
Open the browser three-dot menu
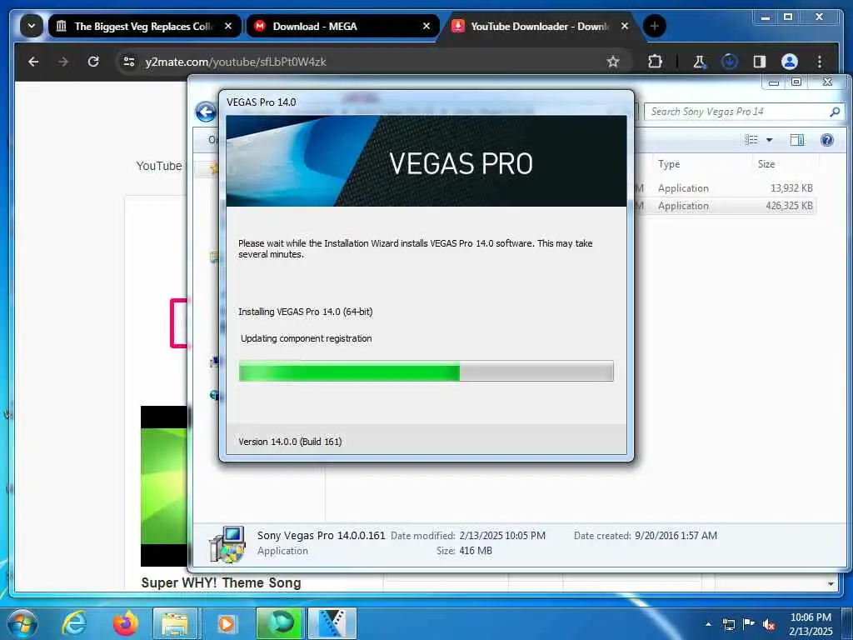(x=820, y=62)
